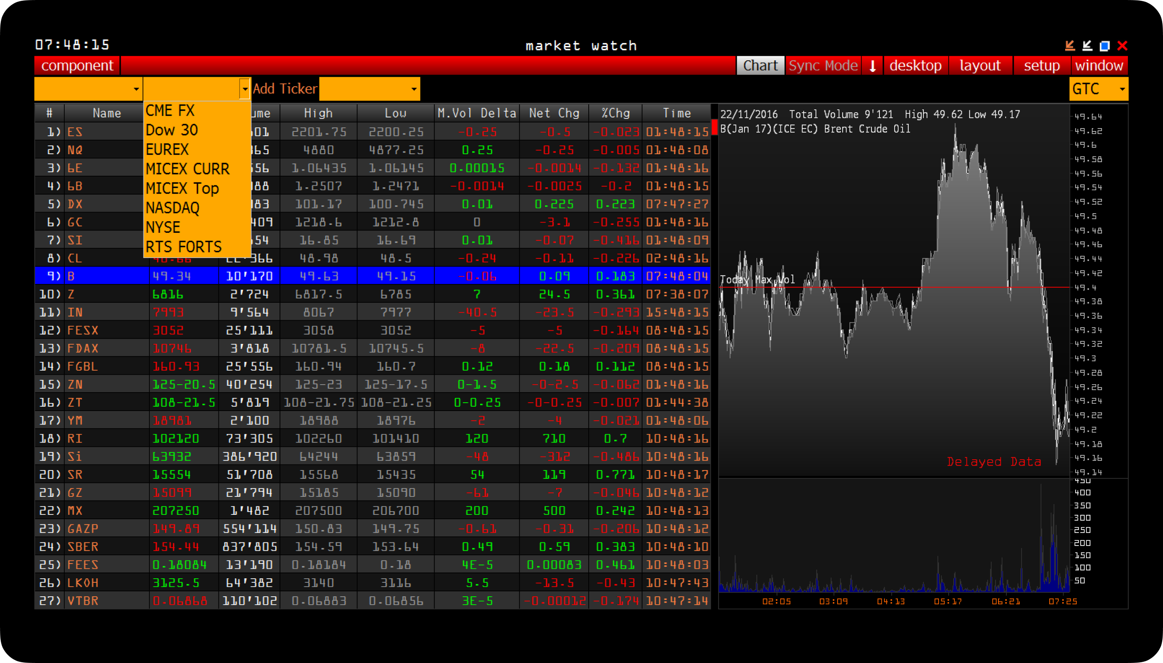Click the M.Vol Delta column header

[477, 113]
